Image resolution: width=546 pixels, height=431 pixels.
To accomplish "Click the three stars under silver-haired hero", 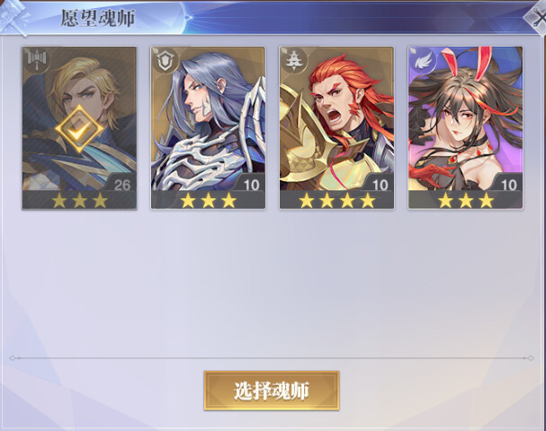I will pos(208,200).
